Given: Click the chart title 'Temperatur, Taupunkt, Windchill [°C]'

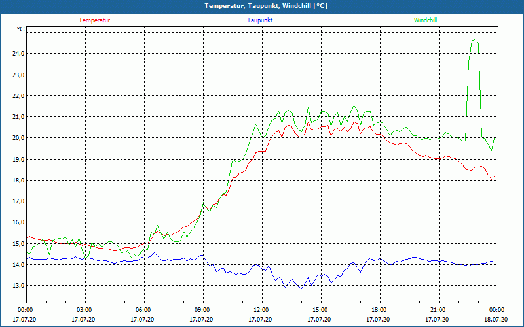Looking at the screenshot, I should [x=266, y=6].
